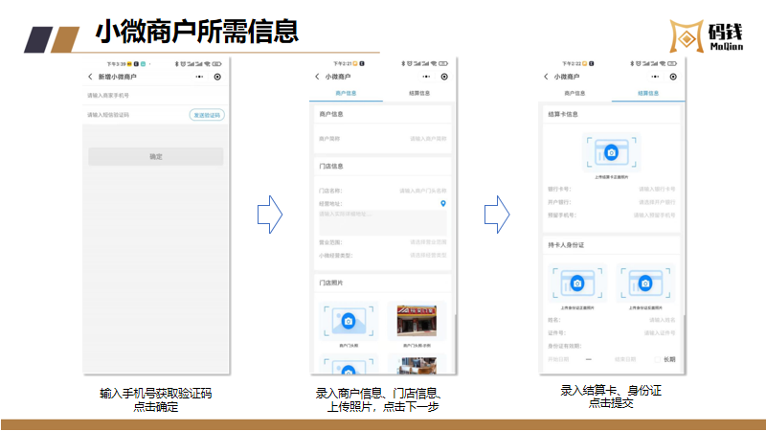The image size is (766, 431).
Task: Tap back arrow on middle 小微商户 screen
Action: pos(316,76)
